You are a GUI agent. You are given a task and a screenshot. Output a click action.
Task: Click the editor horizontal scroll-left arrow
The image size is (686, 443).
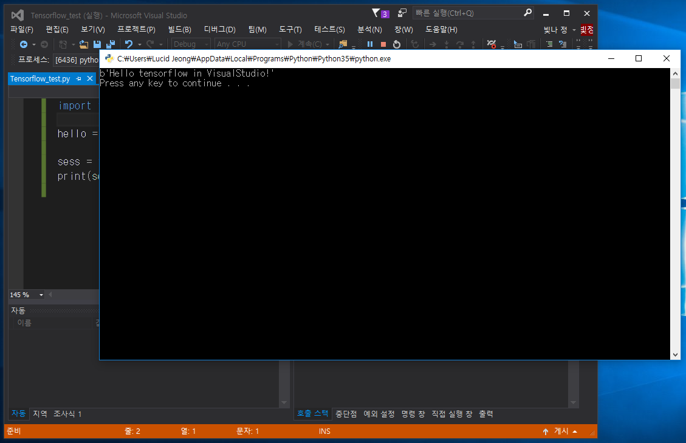(x=50, y=295)
